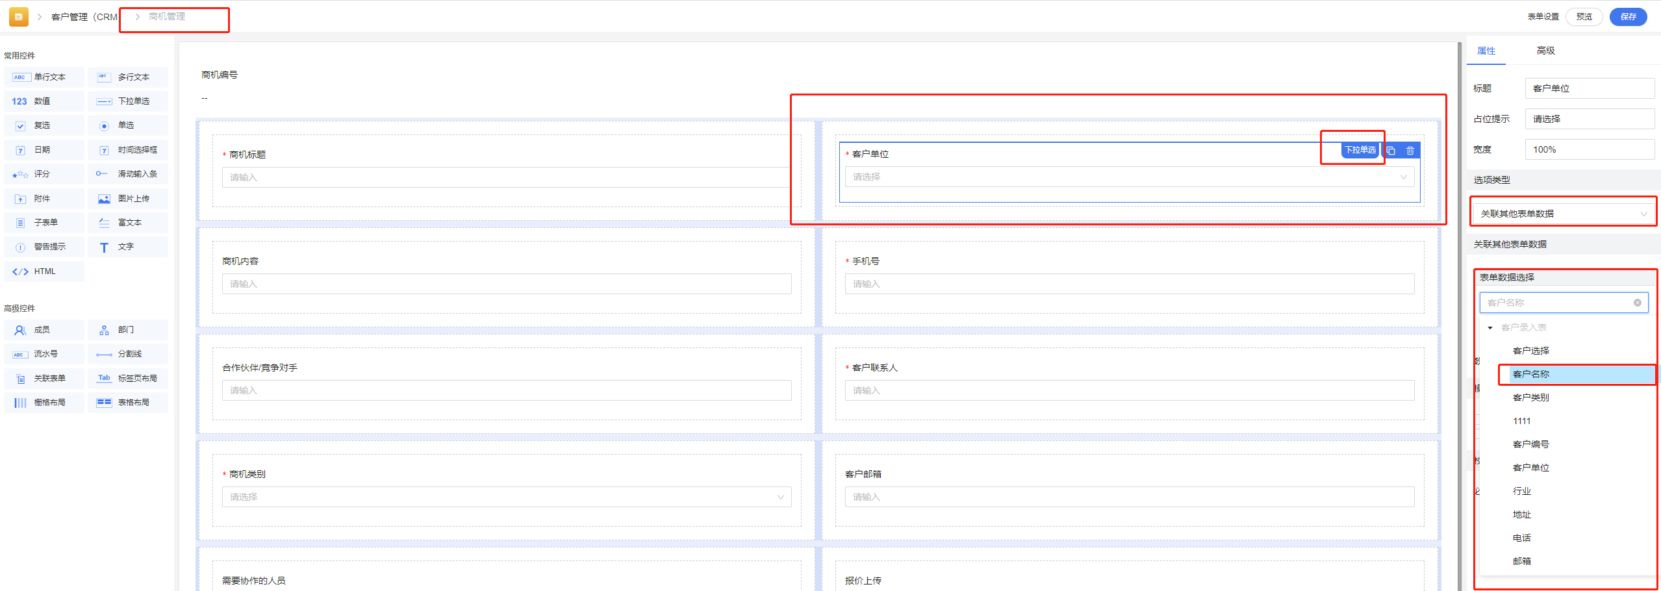This screenshot has width=1661, height=591.
Task: Choose the 图片上传 image upload control
Action: (x=127, y=199)
